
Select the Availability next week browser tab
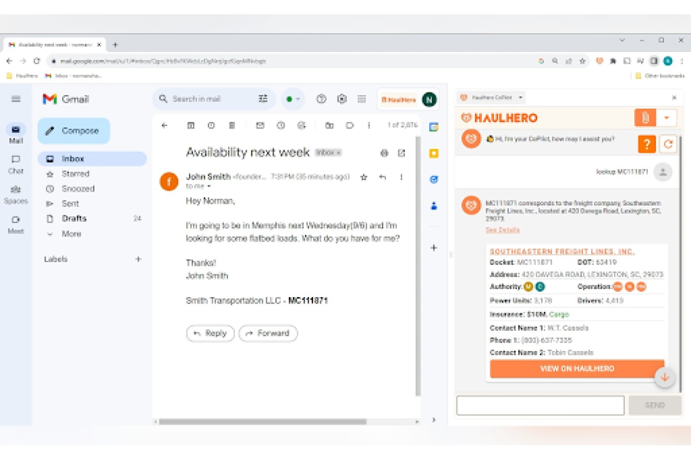(54, 45)
